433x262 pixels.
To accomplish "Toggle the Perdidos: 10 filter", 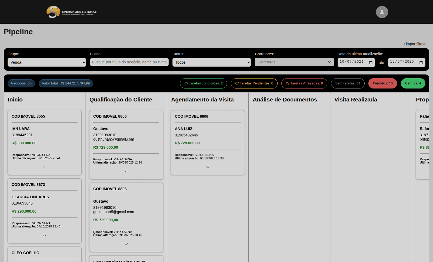I will pyautogui.click(x=382, y=83).
